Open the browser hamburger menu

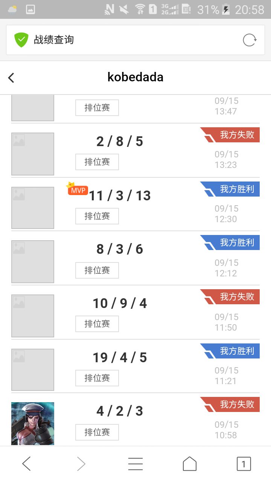135,464
